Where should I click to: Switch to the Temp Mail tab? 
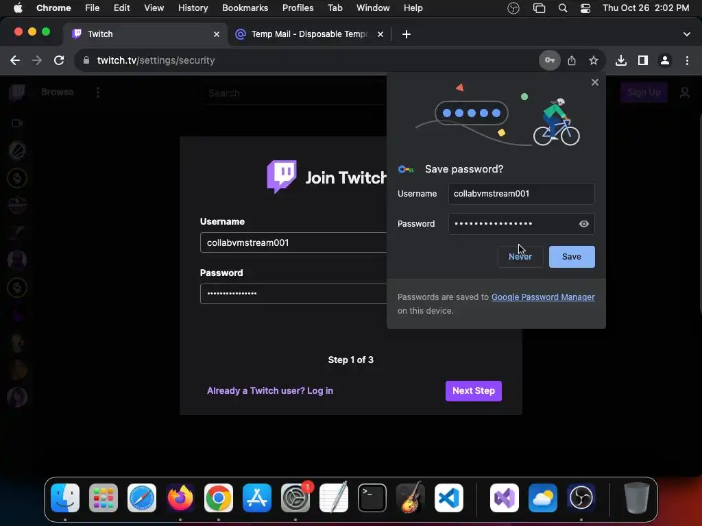point(309,34)
